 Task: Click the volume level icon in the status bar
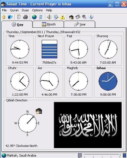[80, 155]
